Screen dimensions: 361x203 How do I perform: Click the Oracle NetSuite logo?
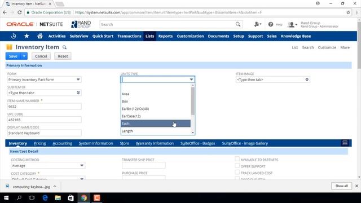pyautogui.click(x=34, y=24)
